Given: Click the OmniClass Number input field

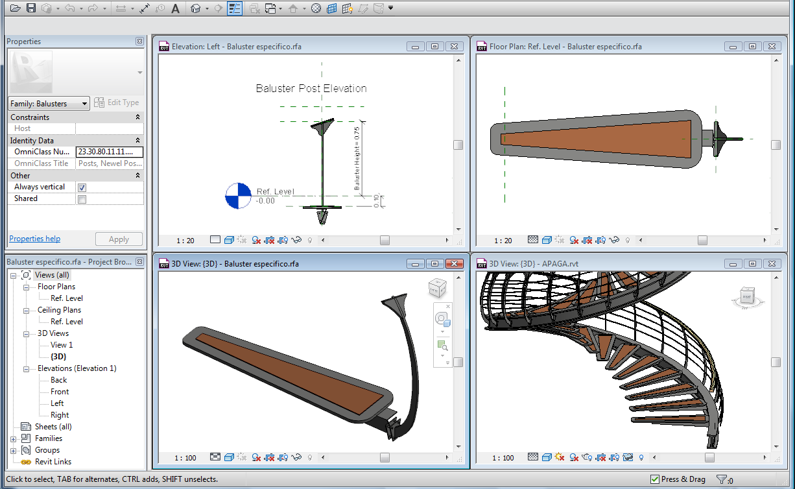Looking at the screenshot, I should pos(109,152).
